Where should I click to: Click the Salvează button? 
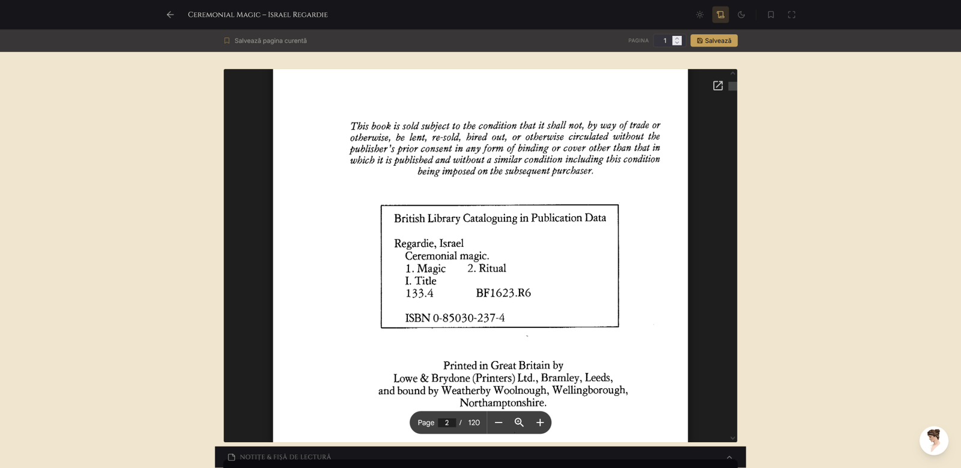click(x=714, y=41)
